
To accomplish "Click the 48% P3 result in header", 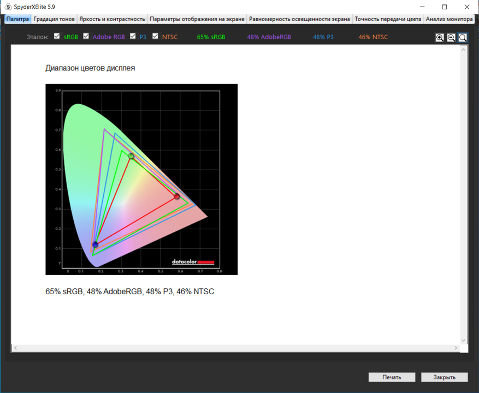I will (323, 37).
